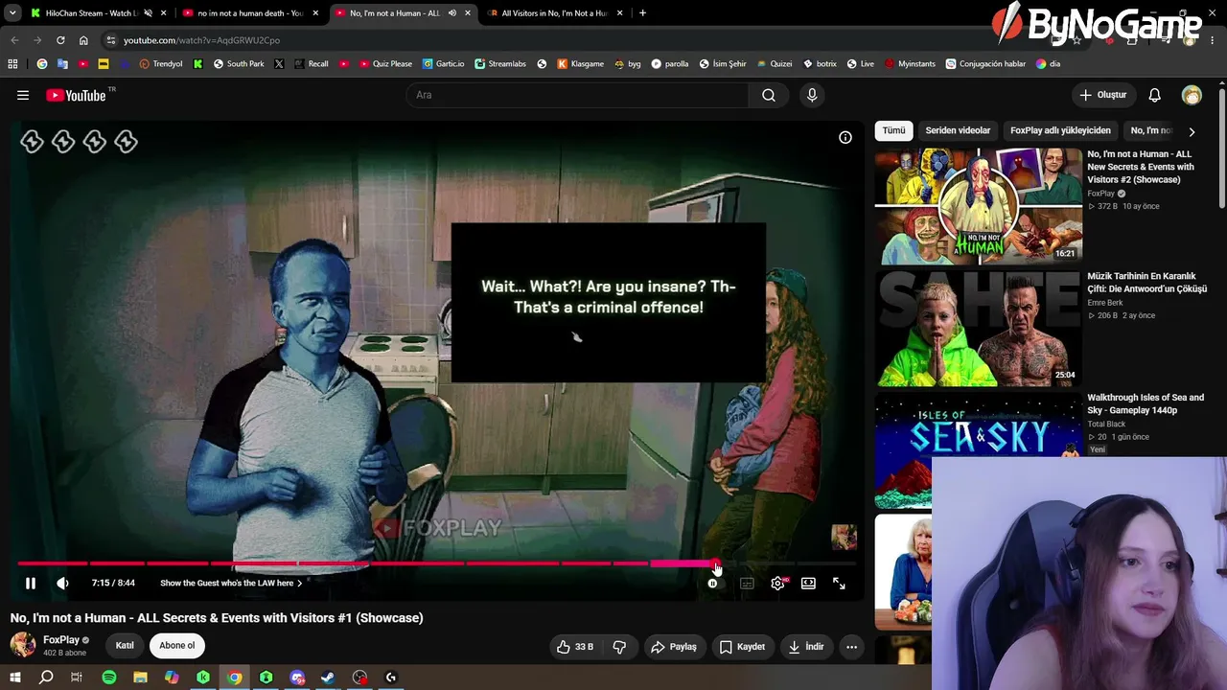Image resolution: width=1227 pixels, height=690 pixels.
Task: Open the Trendyol bookmark
Action: pyautogui.click(x=160, y=64)
